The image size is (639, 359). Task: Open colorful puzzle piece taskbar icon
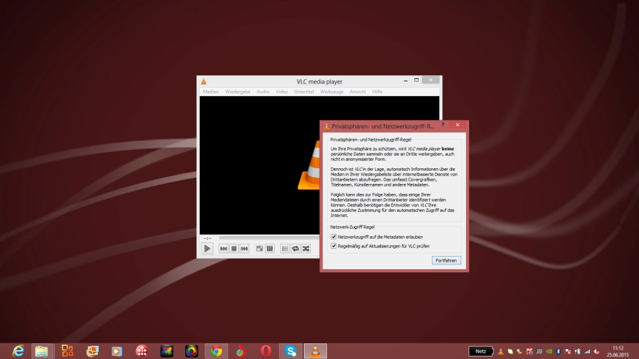coord(167,351)
